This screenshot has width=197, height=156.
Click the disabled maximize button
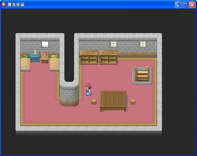185,5
